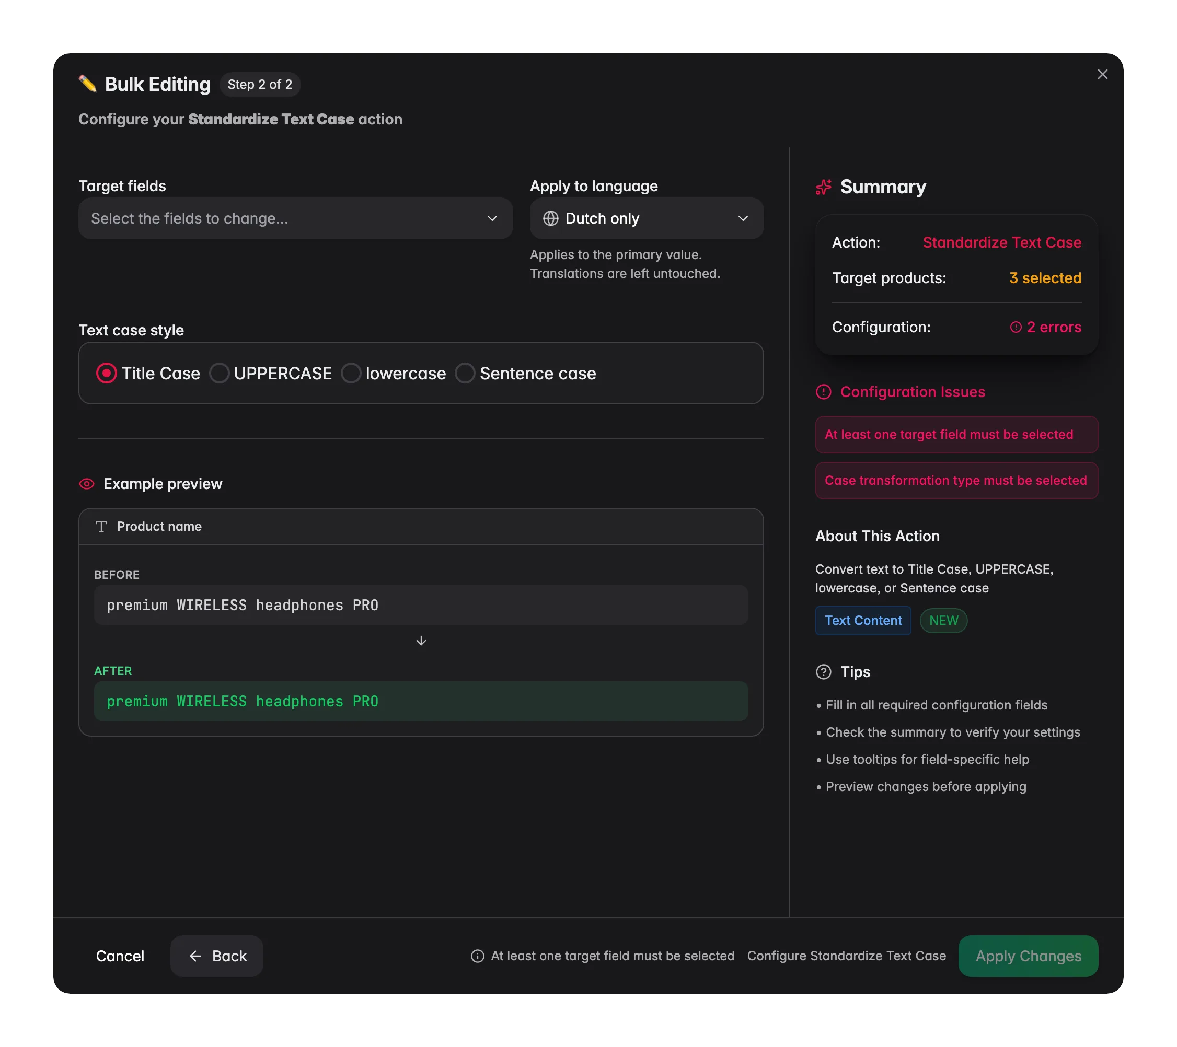The width and height of the screenshot is (1177, 1047).
Task: Click the 'About This Action' heading
Action: point(877,537)
